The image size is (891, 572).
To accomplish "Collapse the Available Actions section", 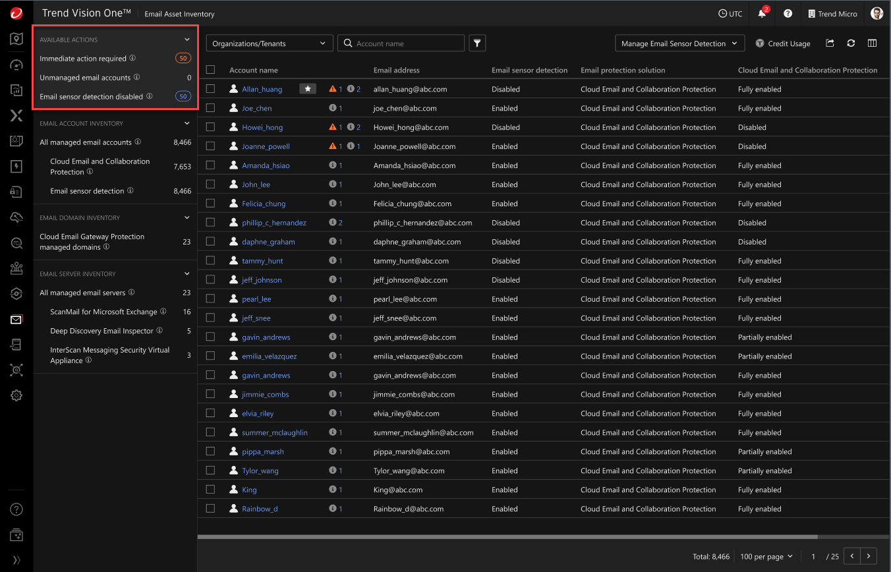I will [187, 39].
